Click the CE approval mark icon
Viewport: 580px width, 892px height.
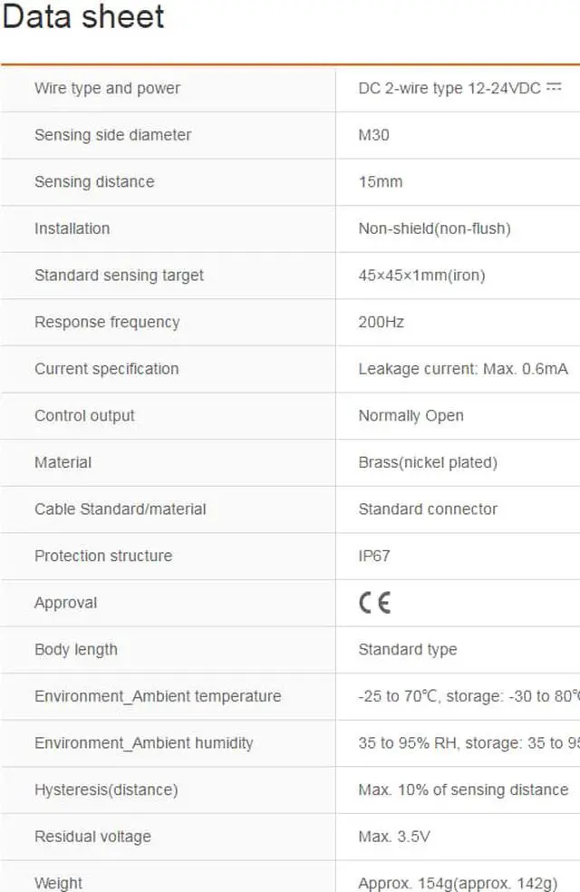point(374,603)
